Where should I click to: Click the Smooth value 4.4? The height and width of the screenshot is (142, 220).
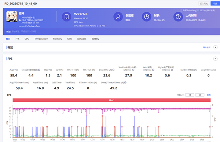(31, 75)
